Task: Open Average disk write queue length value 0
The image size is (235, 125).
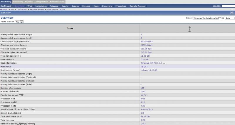Action: [141, 38]
